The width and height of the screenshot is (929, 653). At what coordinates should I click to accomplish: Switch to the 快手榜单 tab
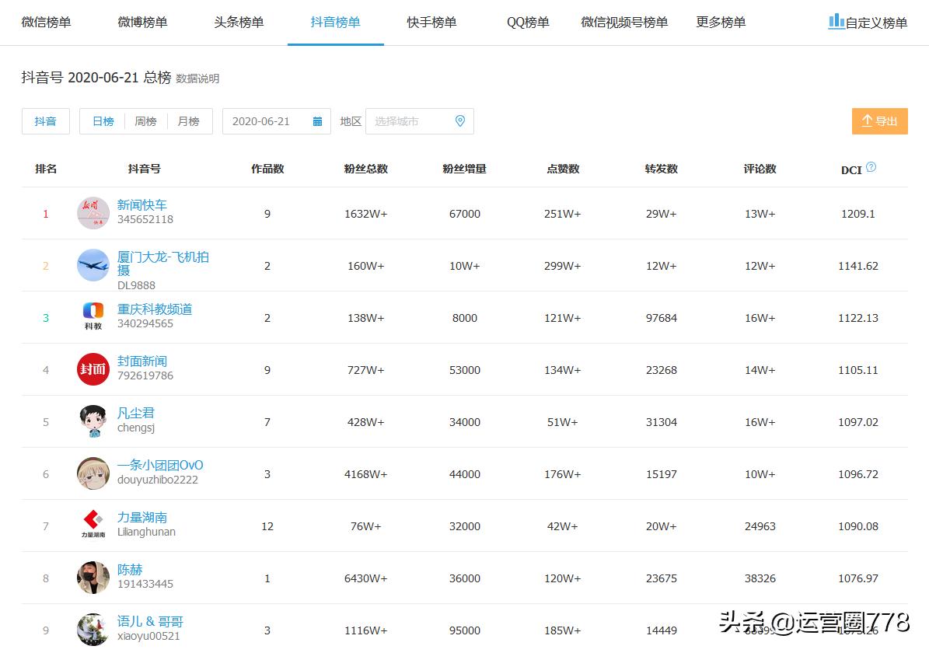pyautogui.click(x=431, y=23)
